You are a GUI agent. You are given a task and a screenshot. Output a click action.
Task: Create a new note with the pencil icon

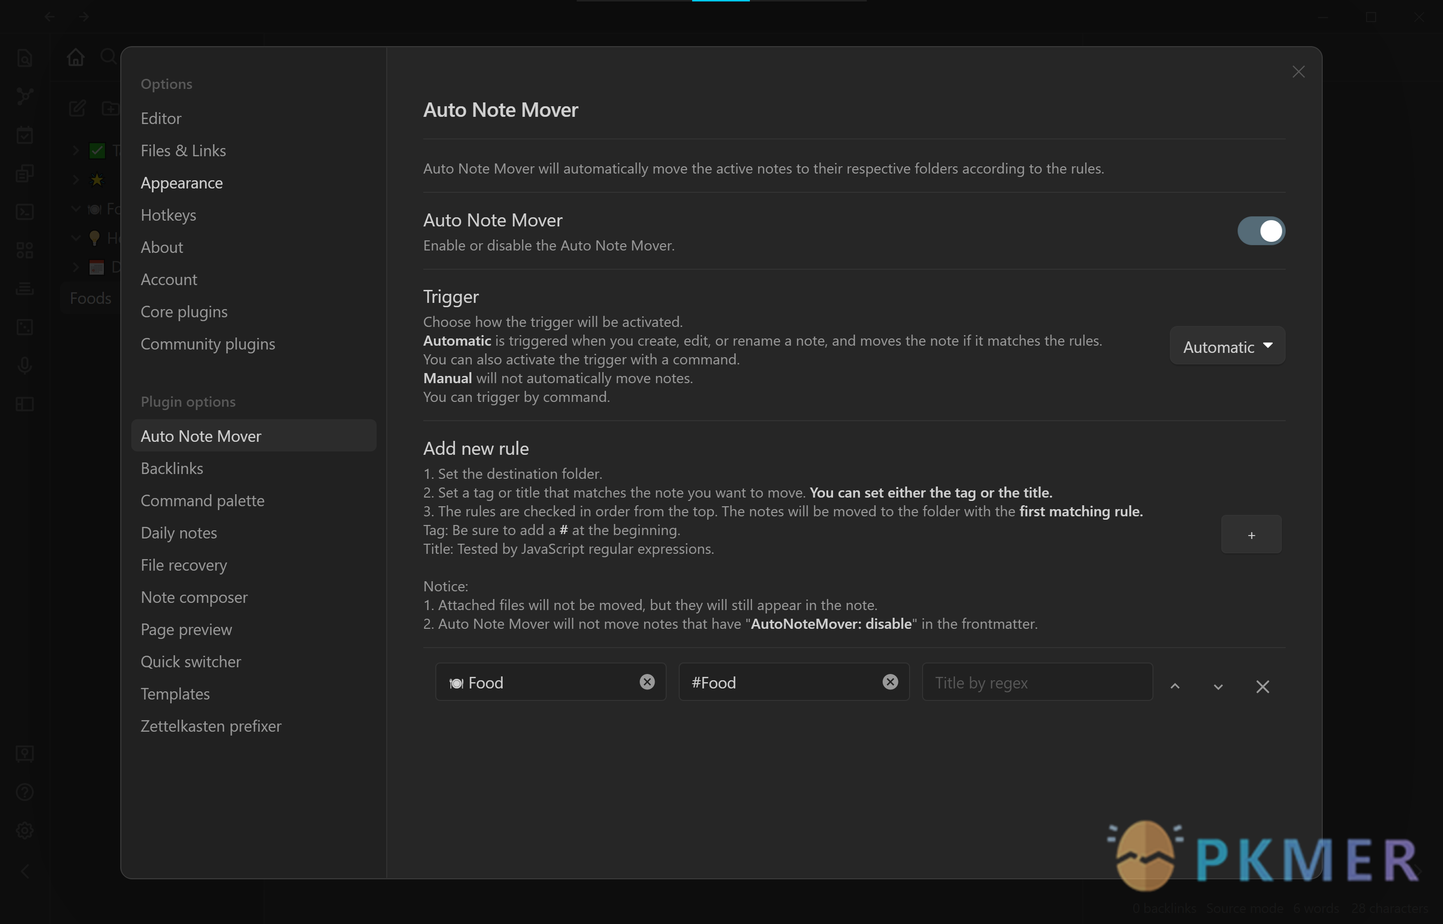coord(77,109)
